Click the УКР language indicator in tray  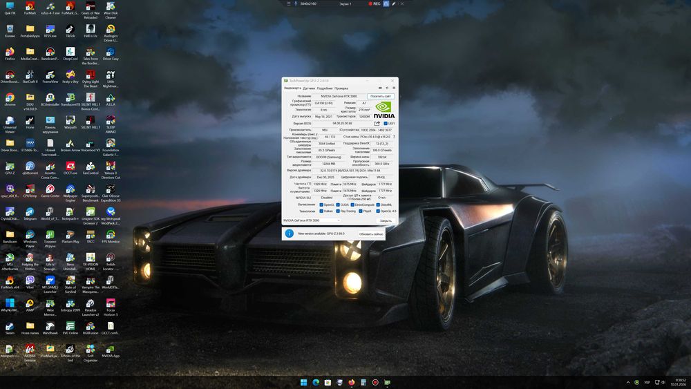pos(647,382)
